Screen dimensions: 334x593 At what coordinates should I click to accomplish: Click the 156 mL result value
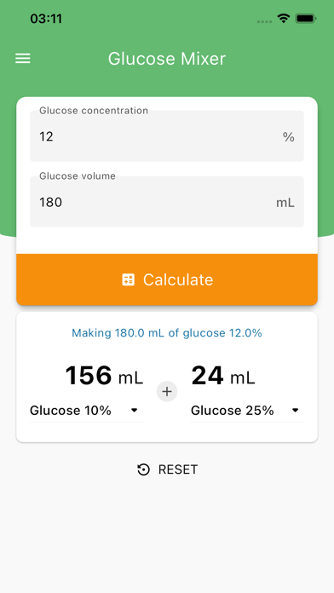pyautogui.click(x=104, y=376)
